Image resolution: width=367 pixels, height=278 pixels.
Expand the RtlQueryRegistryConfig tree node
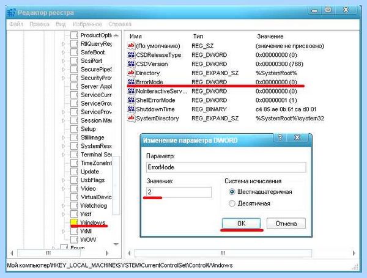pyautogui.click(x=64, y=44)
